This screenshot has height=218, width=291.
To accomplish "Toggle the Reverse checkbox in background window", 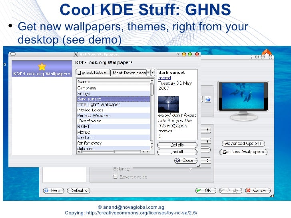I will coord(115,177).
